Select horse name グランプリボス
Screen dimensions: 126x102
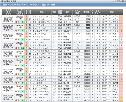click(x=39, y=77)
